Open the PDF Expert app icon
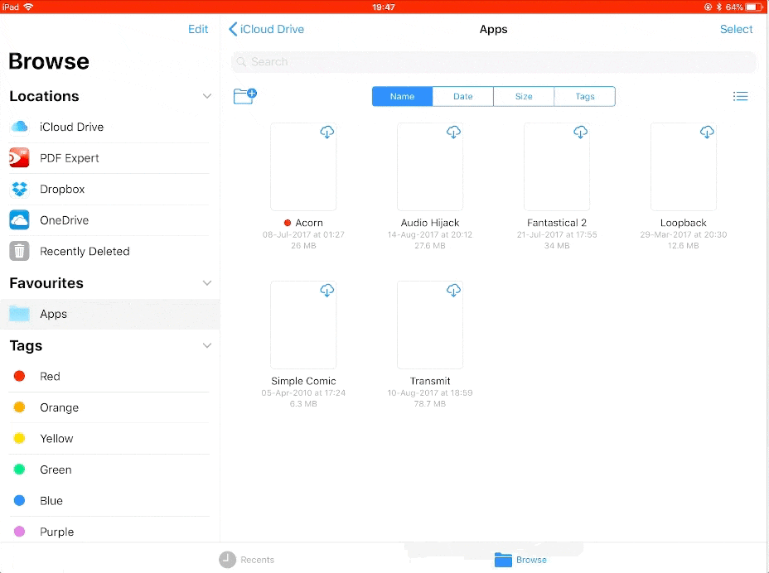This screenshot has width=769, height=573. (20, 158)
